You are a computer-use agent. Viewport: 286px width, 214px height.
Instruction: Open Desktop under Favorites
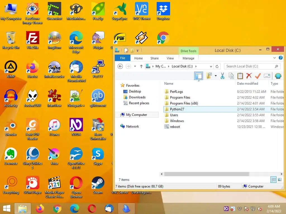coord(135,91)
